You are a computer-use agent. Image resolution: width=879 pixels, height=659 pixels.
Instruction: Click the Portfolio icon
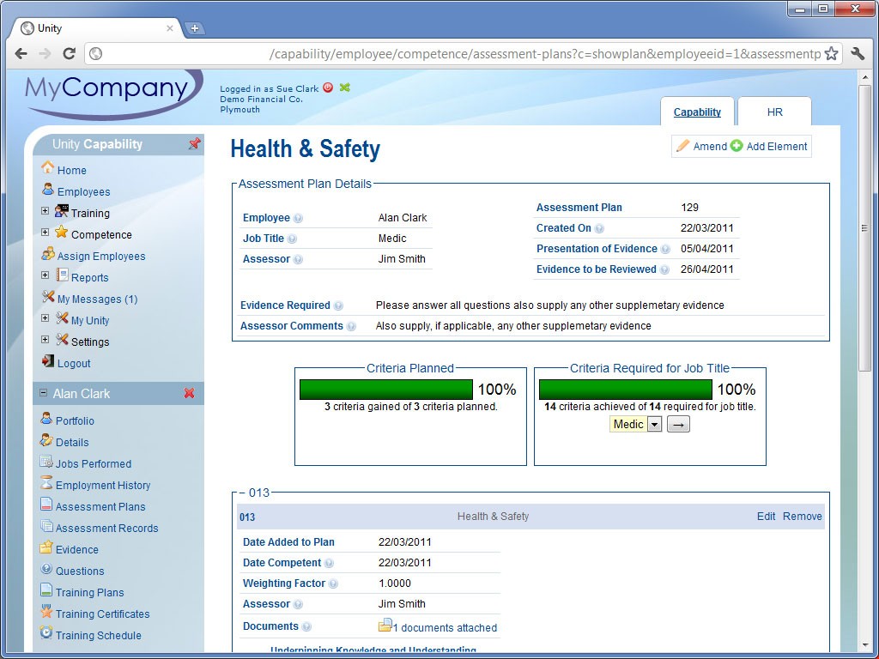click(46, 419)
